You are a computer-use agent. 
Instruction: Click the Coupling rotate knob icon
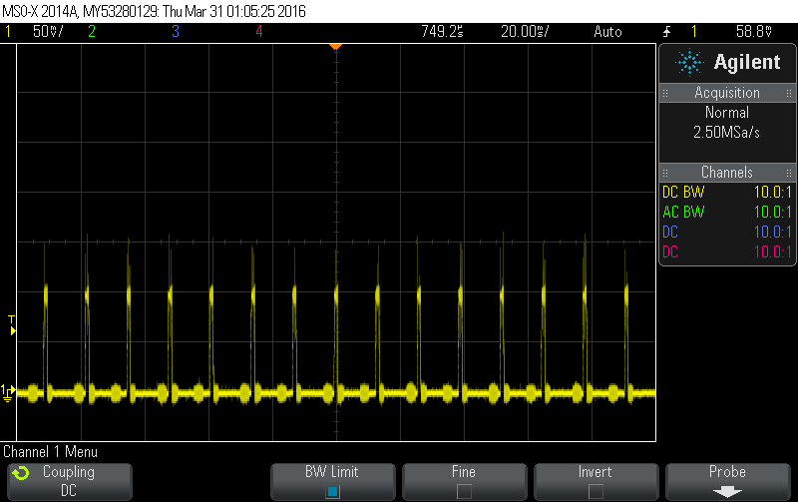21,473
